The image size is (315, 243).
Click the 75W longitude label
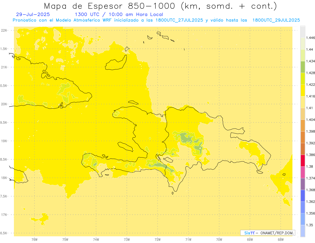(65, 240)
